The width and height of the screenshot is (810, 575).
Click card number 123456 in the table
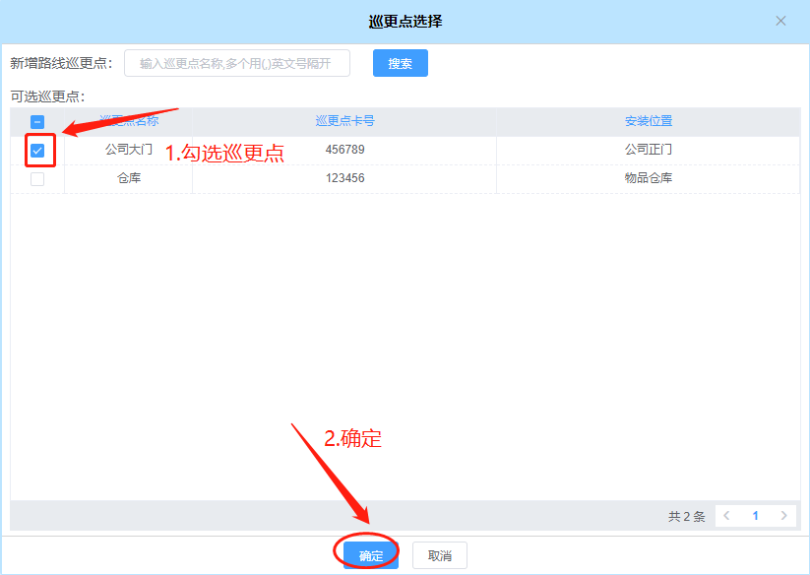[x=346, y=178]
